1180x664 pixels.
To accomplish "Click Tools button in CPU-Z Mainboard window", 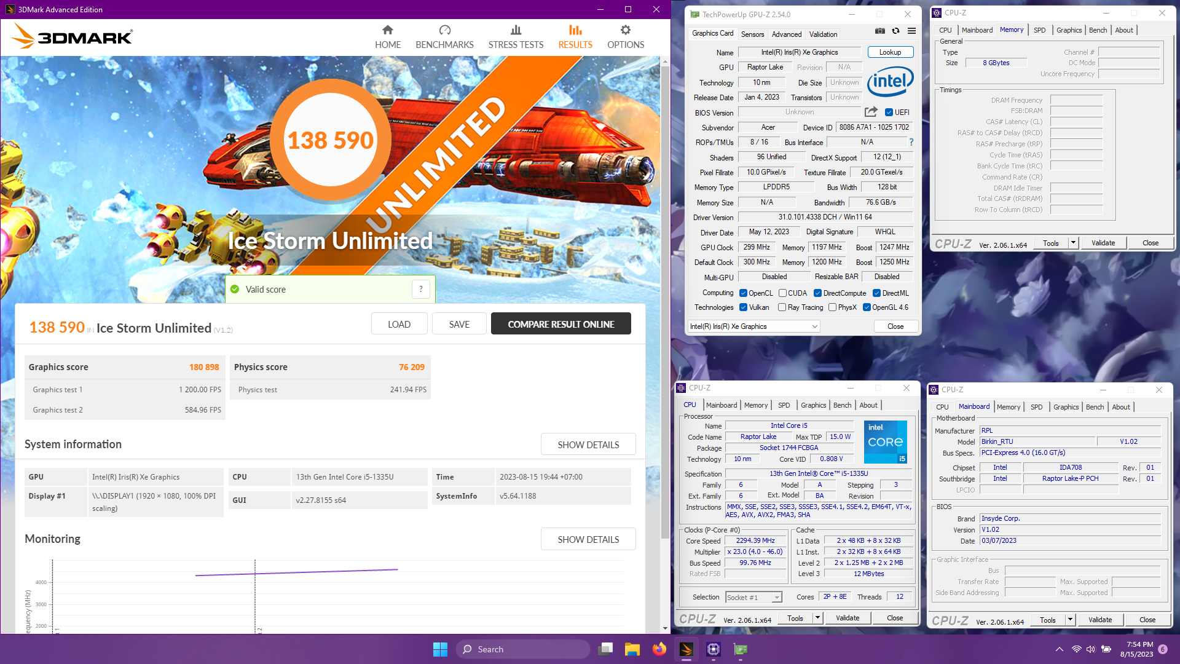I will coord(1047,620).
